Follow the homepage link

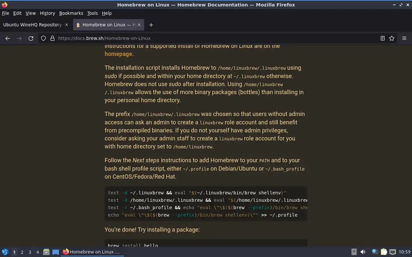click(118, 54)
